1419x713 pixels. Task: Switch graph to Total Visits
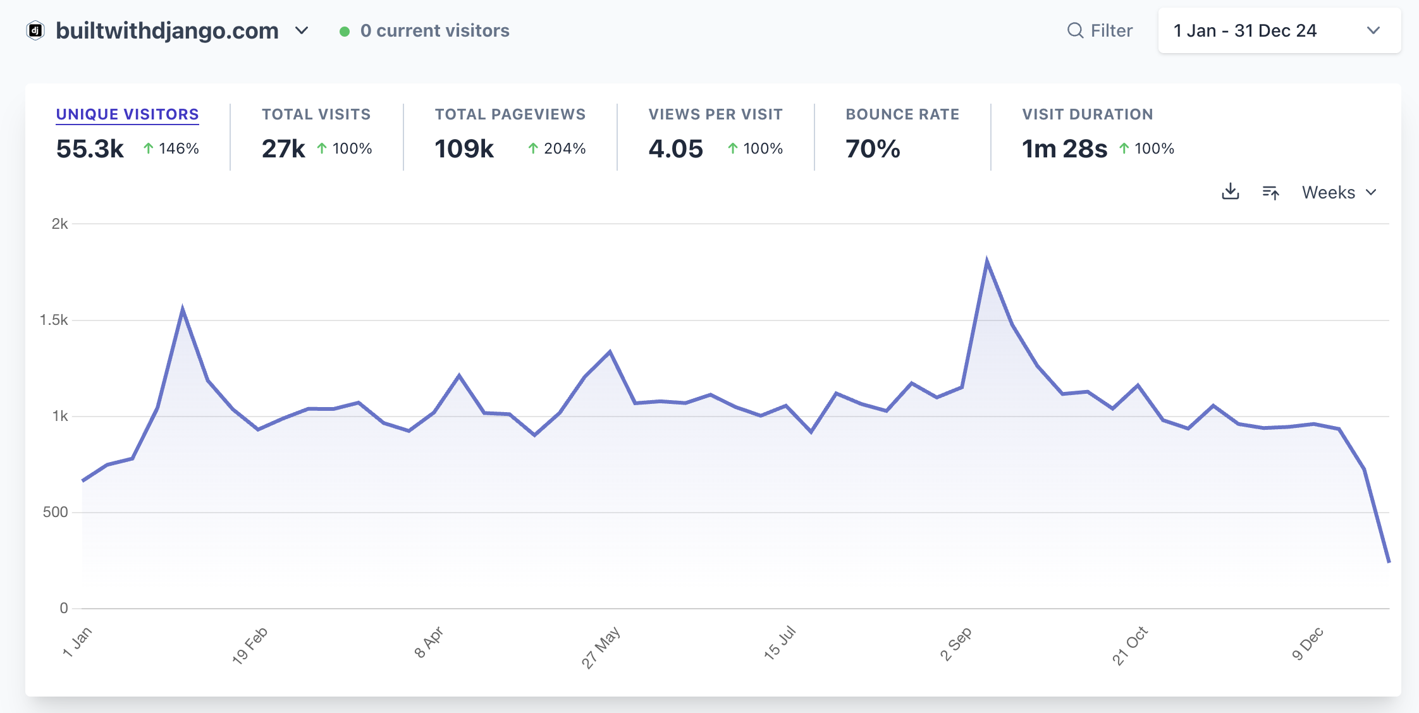coord(316,114)
